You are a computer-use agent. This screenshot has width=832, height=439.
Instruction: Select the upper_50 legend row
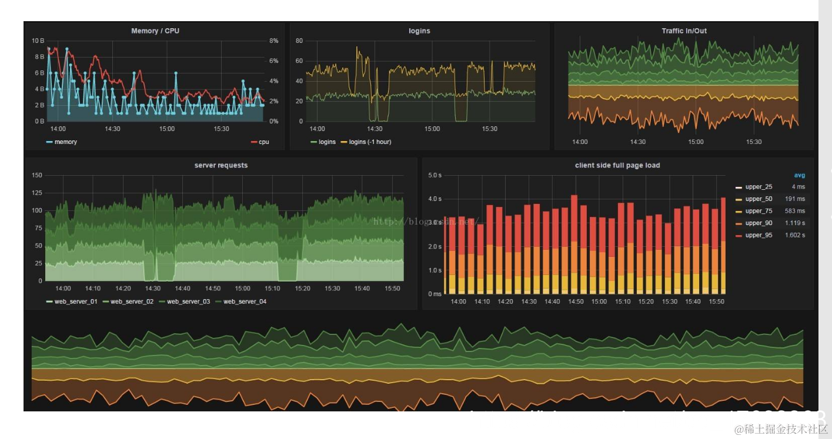pos(770,199)
